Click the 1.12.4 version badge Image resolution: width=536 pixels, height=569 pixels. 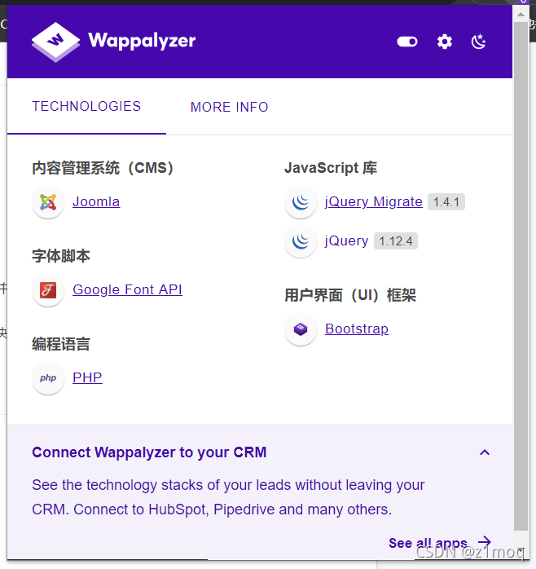point(396,241)
